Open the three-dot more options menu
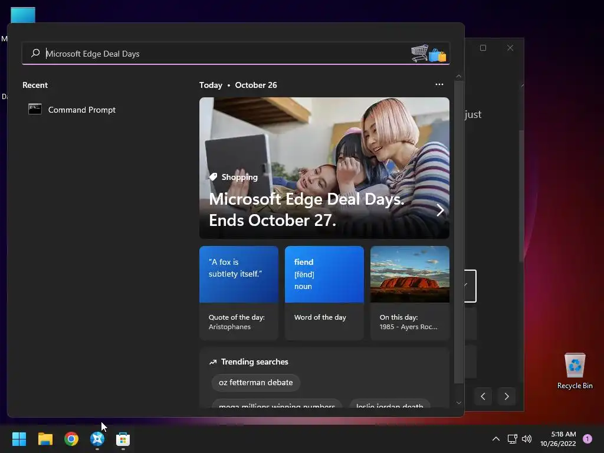 pos(439,84)
